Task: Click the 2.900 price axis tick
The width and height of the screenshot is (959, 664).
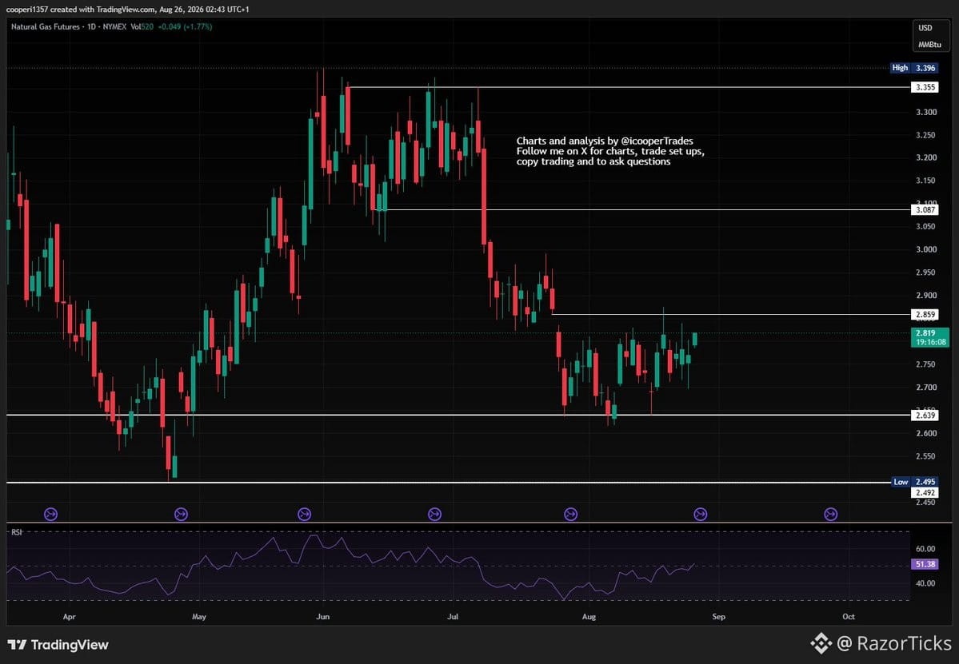Action: point(926,296)
